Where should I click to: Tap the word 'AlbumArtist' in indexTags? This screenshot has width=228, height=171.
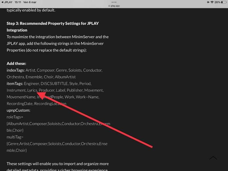click(65, 77)
